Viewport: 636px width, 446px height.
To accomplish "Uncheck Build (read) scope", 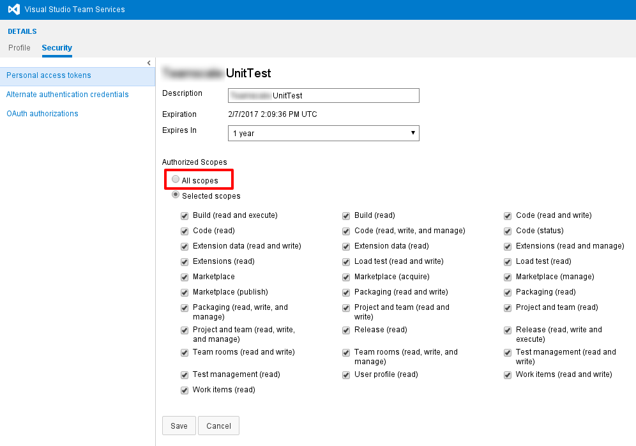I will 346,216.
